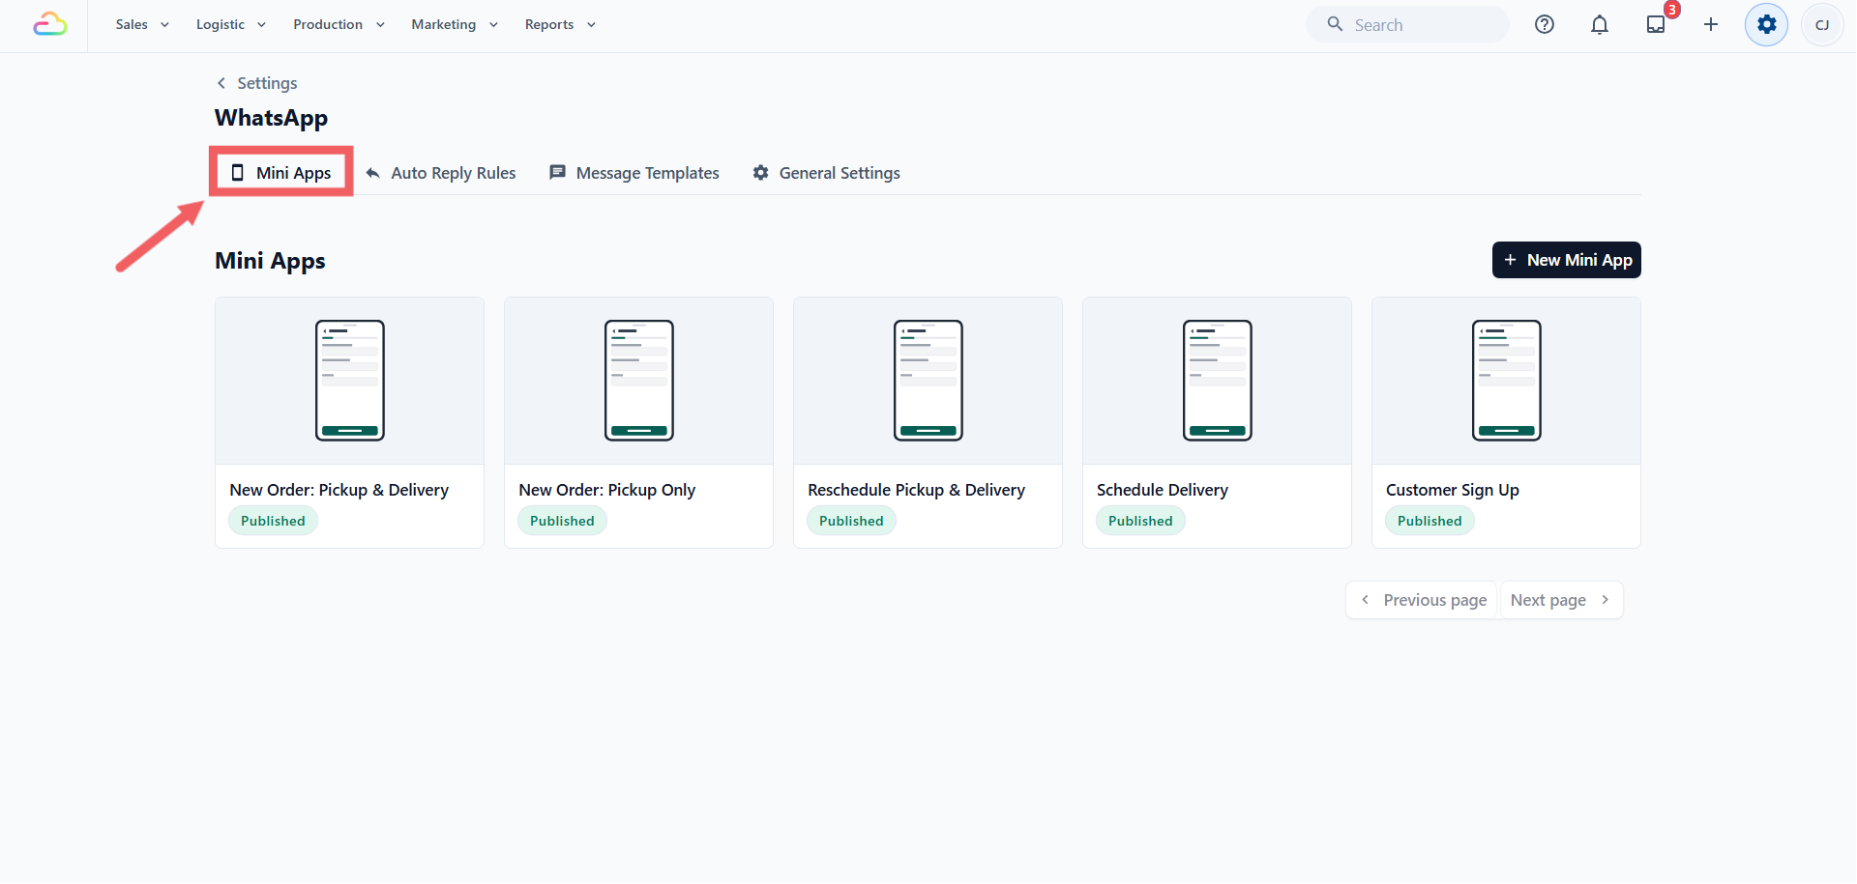Go back via the Settings breadcrumb link

(267, 83)
